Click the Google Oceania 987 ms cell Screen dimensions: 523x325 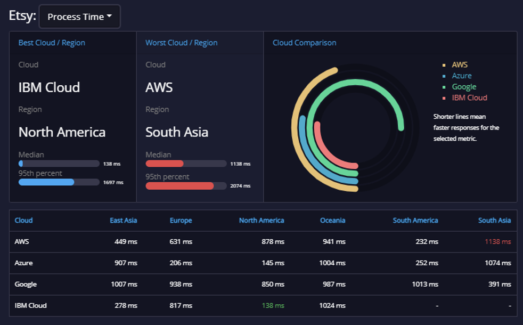point(334,285)
